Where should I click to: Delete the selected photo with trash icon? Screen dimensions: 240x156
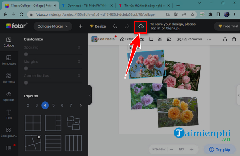tap(234, 39)
